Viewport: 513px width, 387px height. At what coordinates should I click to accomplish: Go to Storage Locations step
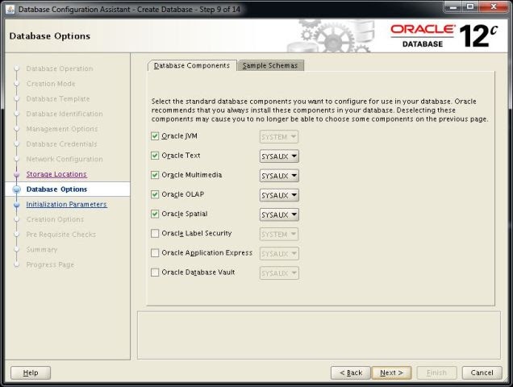click(x=56, y=174)
